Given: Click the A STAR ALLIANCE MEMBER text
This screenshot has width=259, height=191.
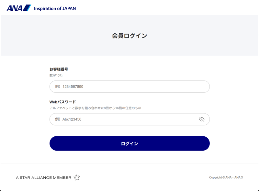Looking at the screenshot, I should (44, 178).
